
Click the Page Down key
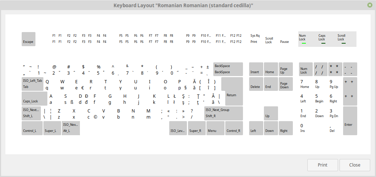coord(285,84)
